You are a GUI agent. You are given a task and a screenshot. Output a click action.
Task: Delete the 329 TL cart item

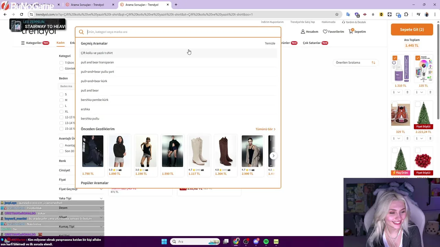coord(407,139)
